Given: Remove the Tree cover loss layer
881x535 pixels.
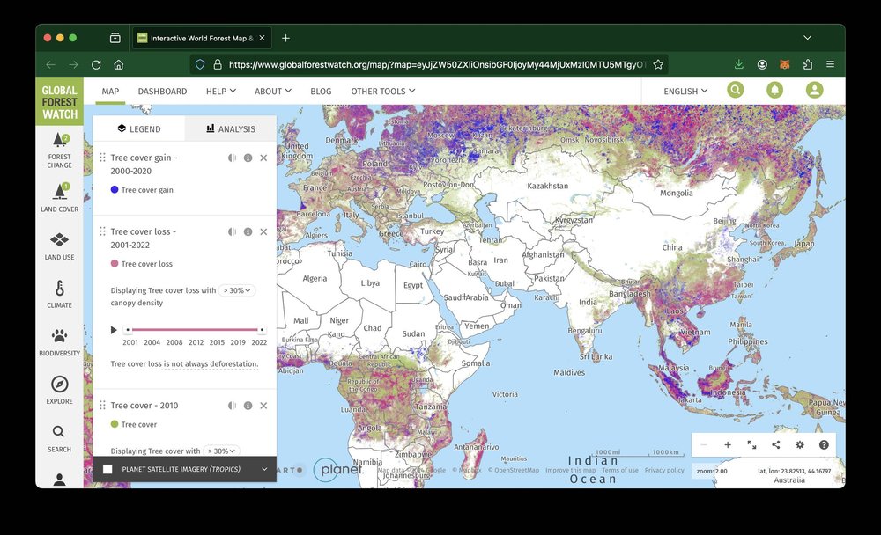Looking at the screenshot, I should [x=263, y=231].
